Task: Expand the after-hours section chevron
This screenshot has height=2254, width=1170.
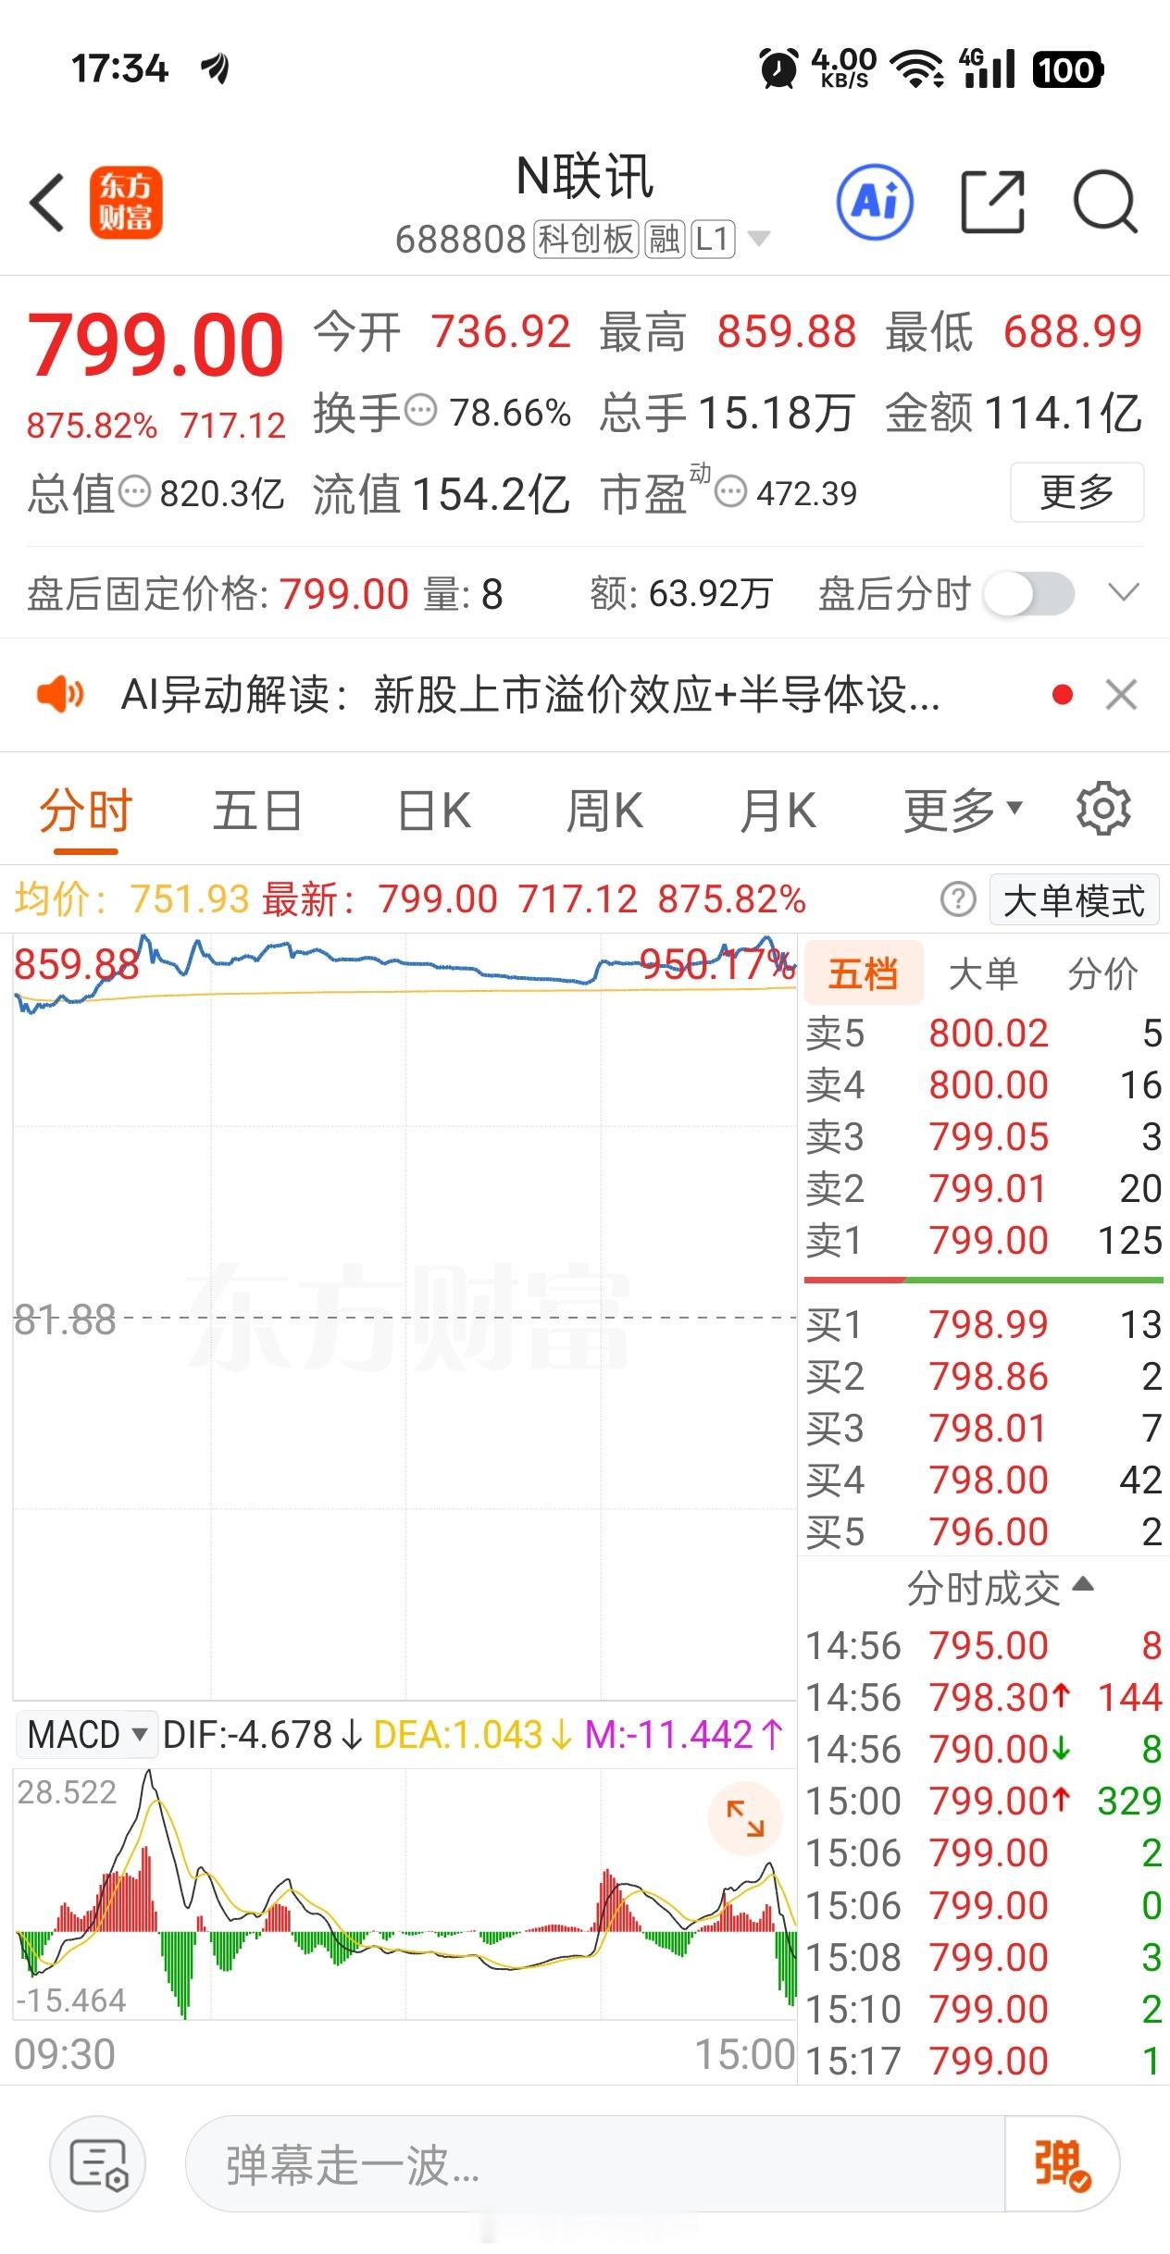Action: [x=1124, y=592]
